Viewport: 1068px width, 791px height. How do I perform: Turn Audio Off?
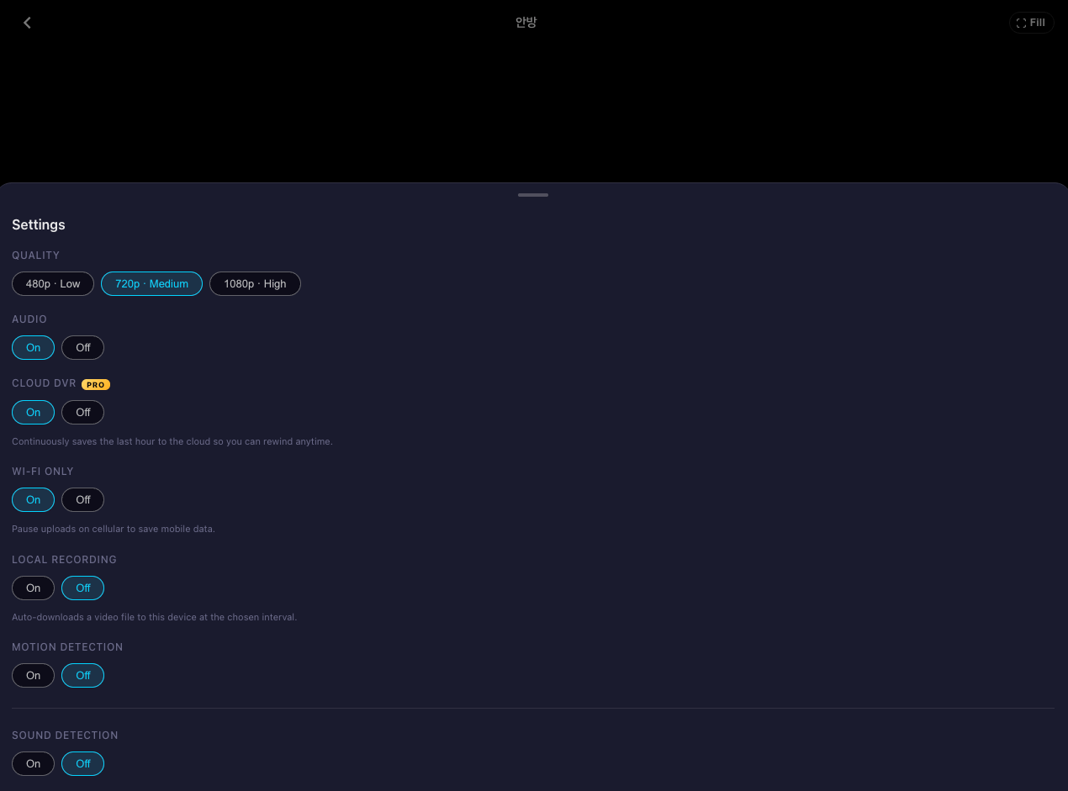coord(83,348)
